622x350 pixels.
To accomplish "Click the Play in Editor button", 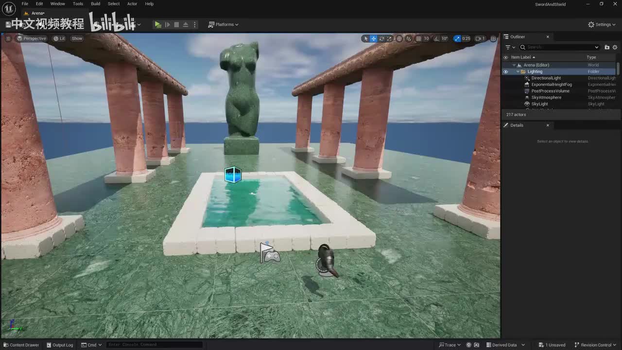I will click(158, 24).
